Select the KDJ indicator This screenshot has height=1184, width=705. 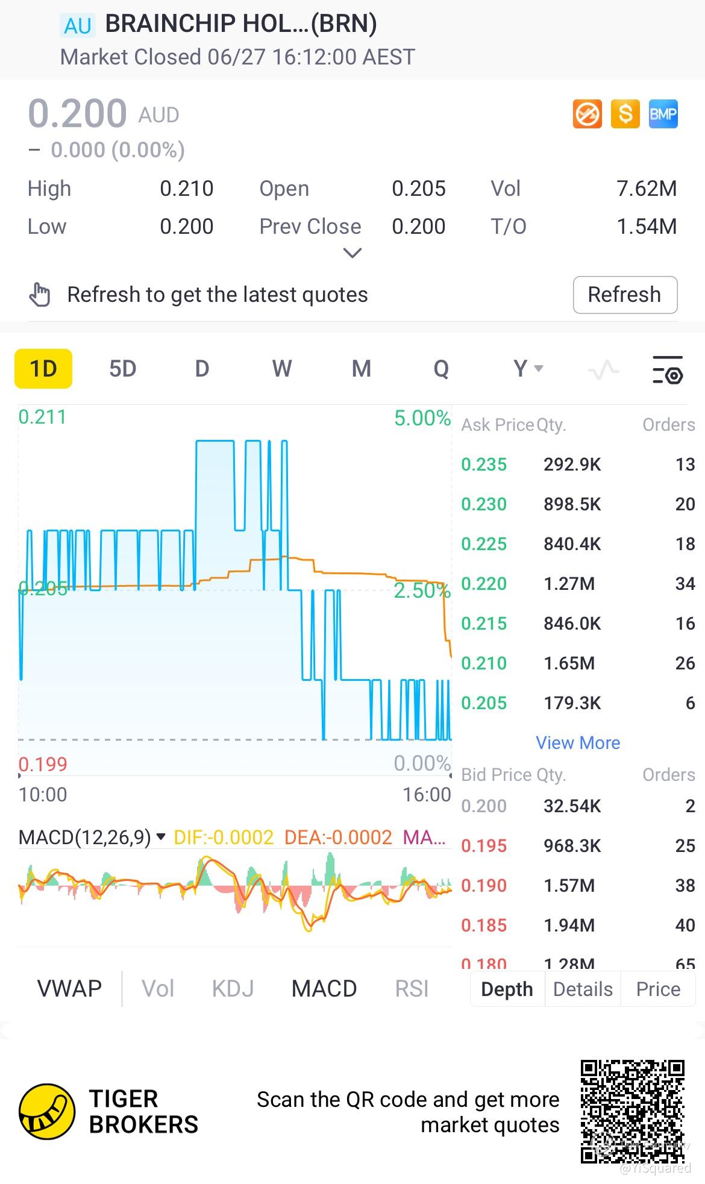point(233,989)
